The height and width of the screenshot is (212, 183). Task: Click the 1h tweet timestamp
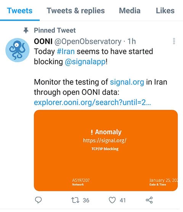point(132,41)
